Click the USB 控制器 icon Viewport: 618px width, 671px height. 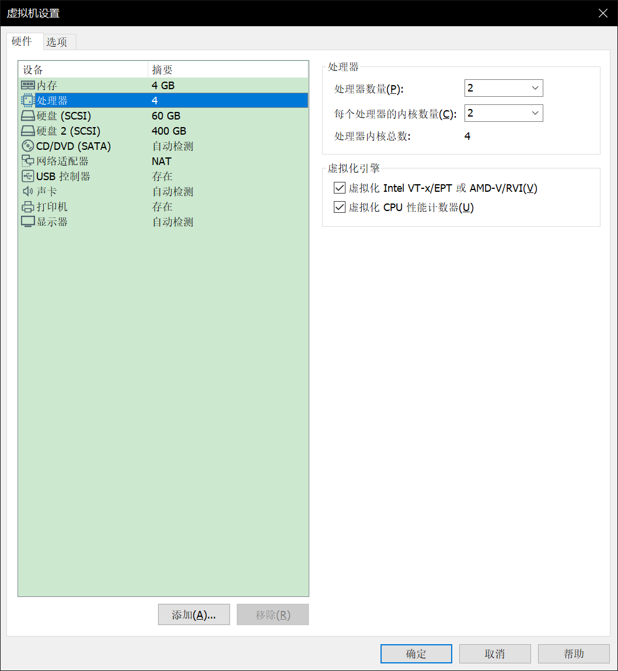coord(28,176)
